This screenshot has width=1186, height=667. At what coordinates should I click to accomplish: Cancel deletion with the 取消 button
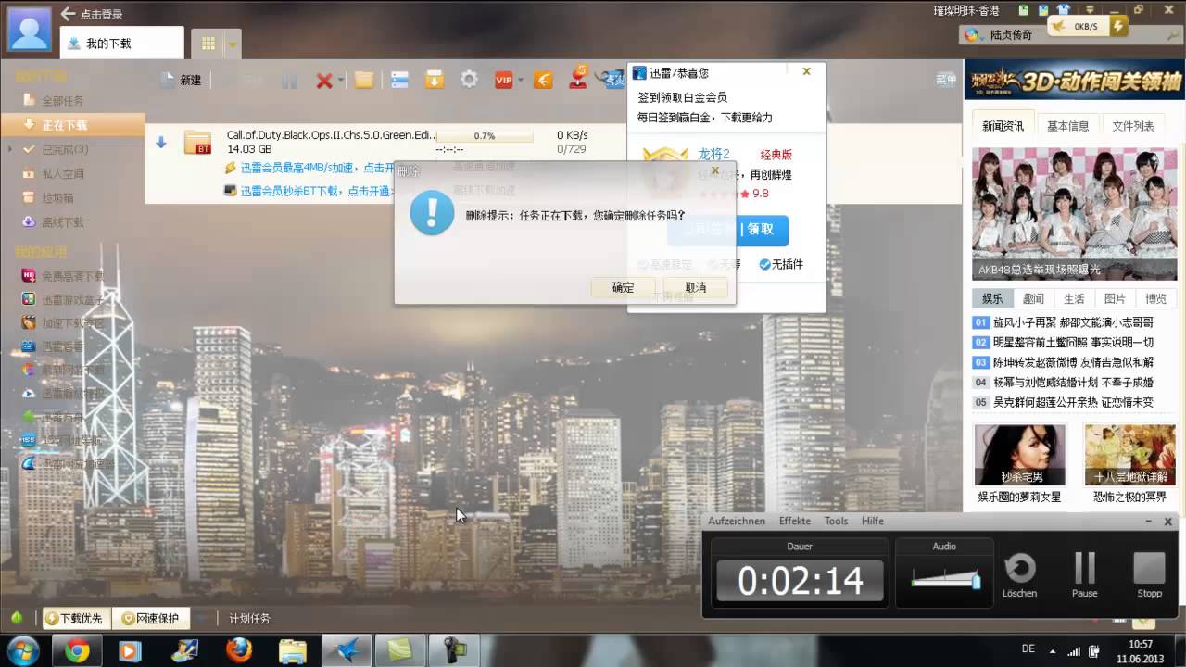pos(695,288)
